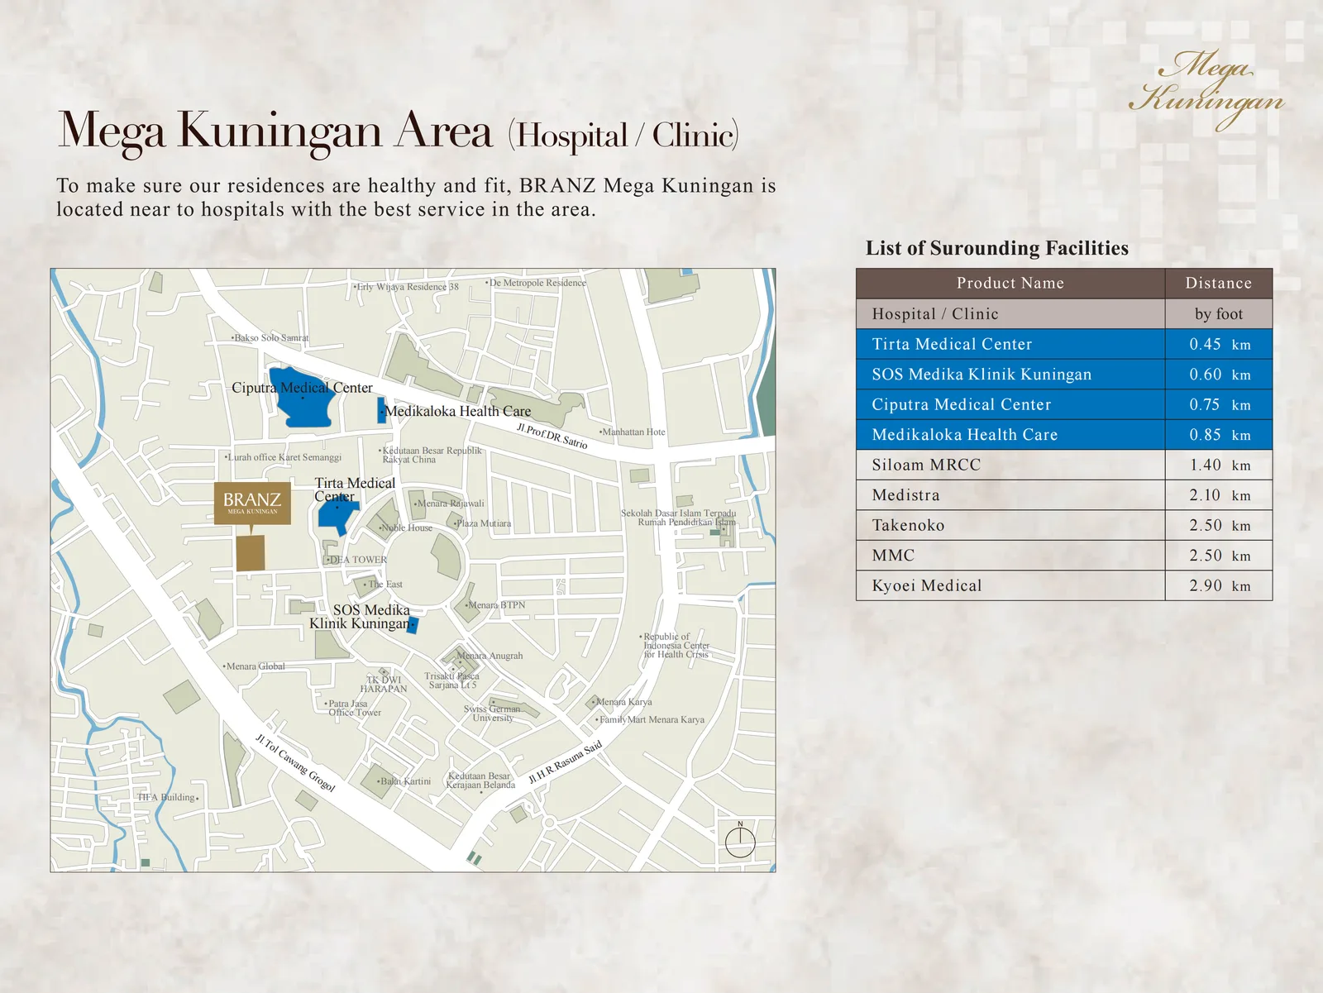The width and height of the screenshot is (1323, 993).
Task: Click the SOS Medika Klinik Kuningan table row
Action: point(1064,375)
